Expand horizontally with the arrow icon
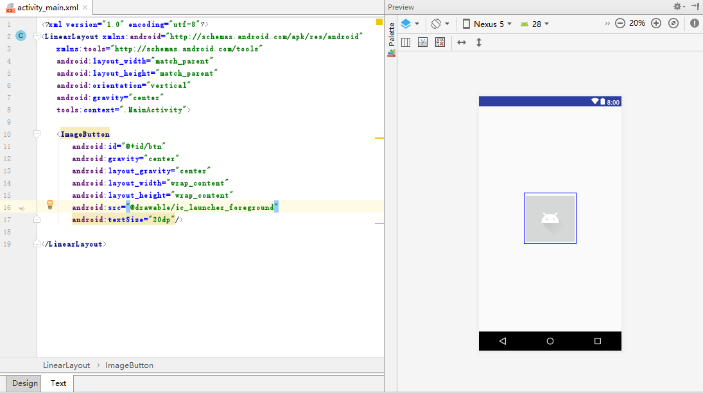The width and height of the screenshot is (703, 393). click(461, 42)
